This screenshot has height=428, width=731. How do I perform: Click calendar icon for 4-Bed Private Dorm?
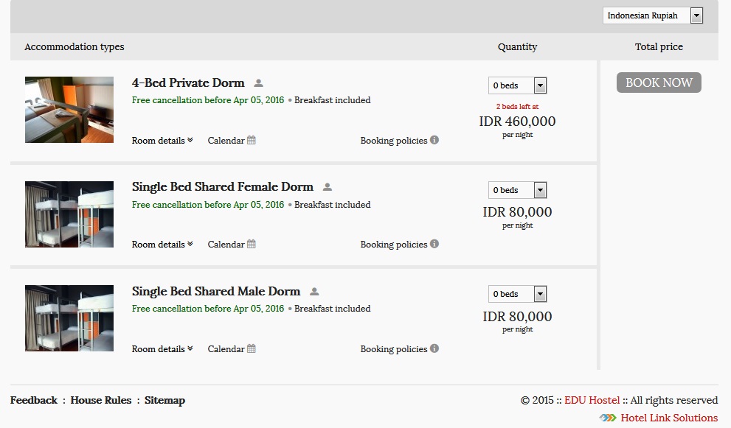tap(252, 140)
